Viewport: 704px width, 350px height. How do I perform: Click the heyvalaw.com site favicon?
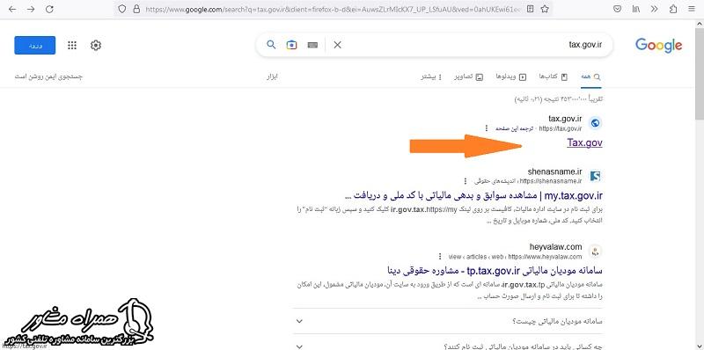596,252
